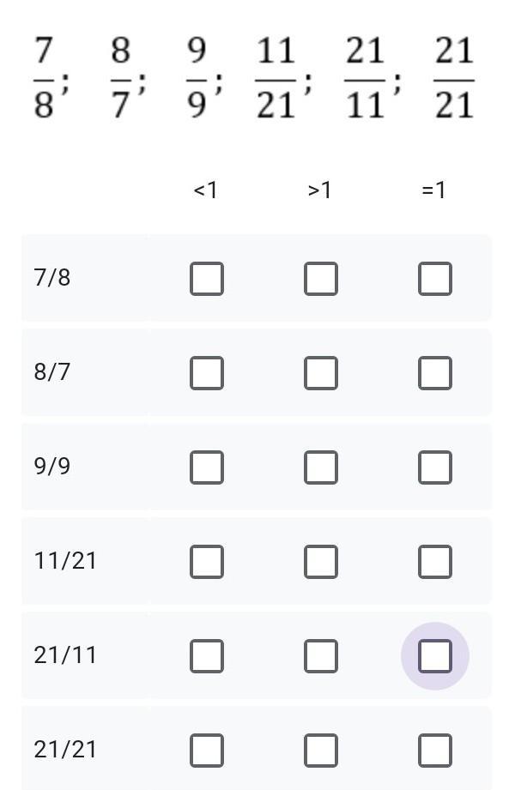This screenshot has width=515, height=790.
Task: Check the =1 box for 7/8
Action: click(x=434, y=279)
